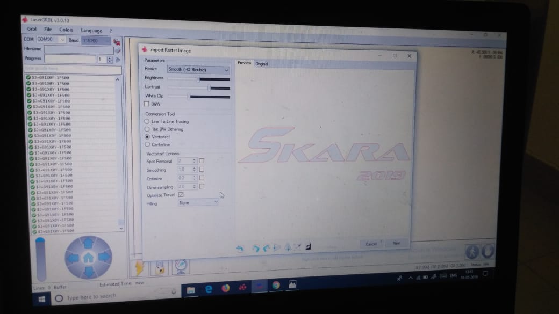This screenshot has width=559, height=314.
Task: Select 1bit BW Dithering radio button
Action: (147, 129)
